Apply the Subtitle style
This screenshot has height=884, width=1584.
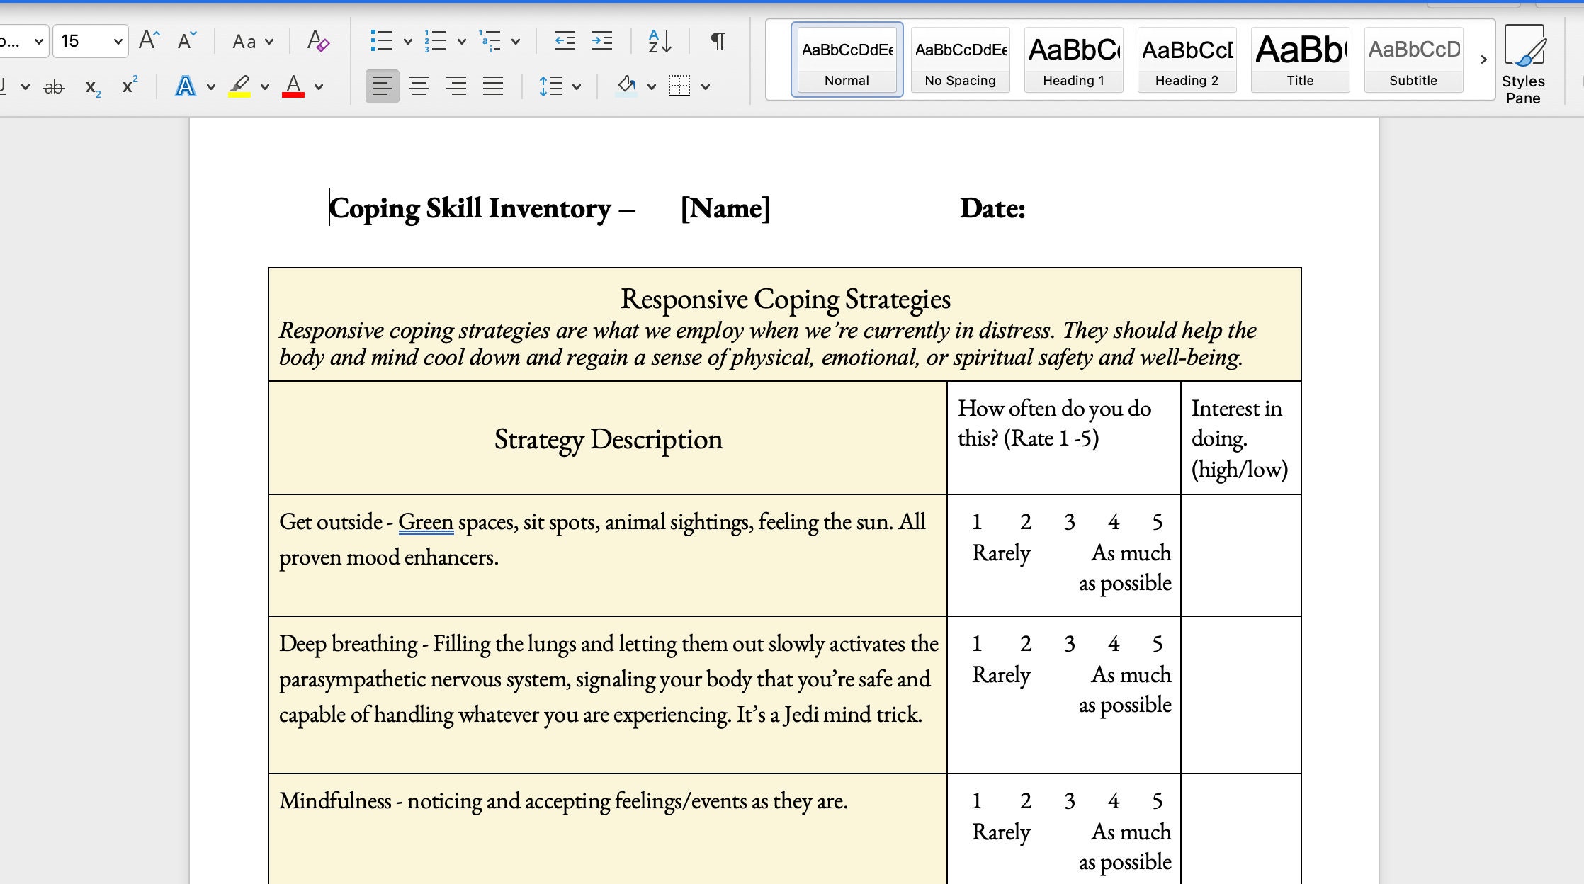point(1413,60)
